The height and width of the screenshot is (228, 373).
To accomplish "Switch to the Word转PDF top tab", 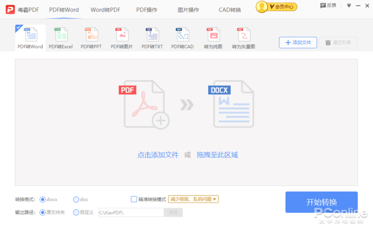I will tap(106, 10).
